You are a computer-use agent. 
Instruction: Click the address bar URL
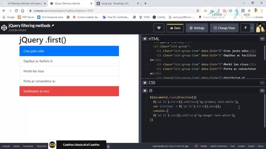[63, 11]
